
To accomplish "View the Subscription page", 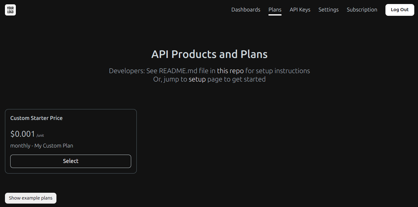I will point(362,10).
